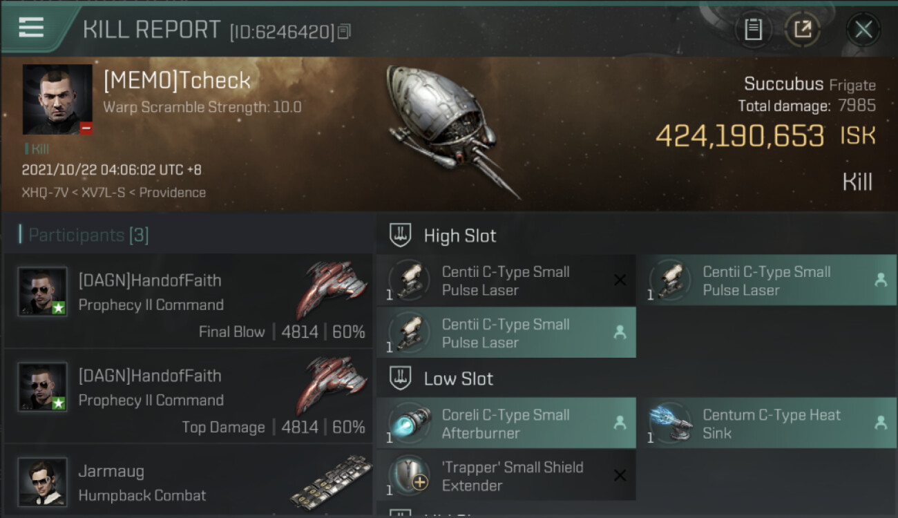Select Jarmaug's pilot portrait
This screenshot has width=898, height=518.
[42, 481]
